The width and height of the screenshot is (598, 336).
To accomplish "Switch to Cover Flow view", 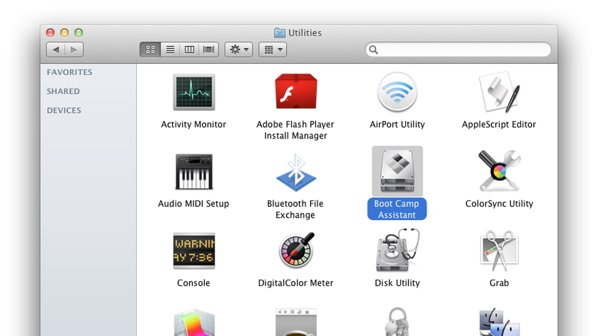I will tap(209, 49).
